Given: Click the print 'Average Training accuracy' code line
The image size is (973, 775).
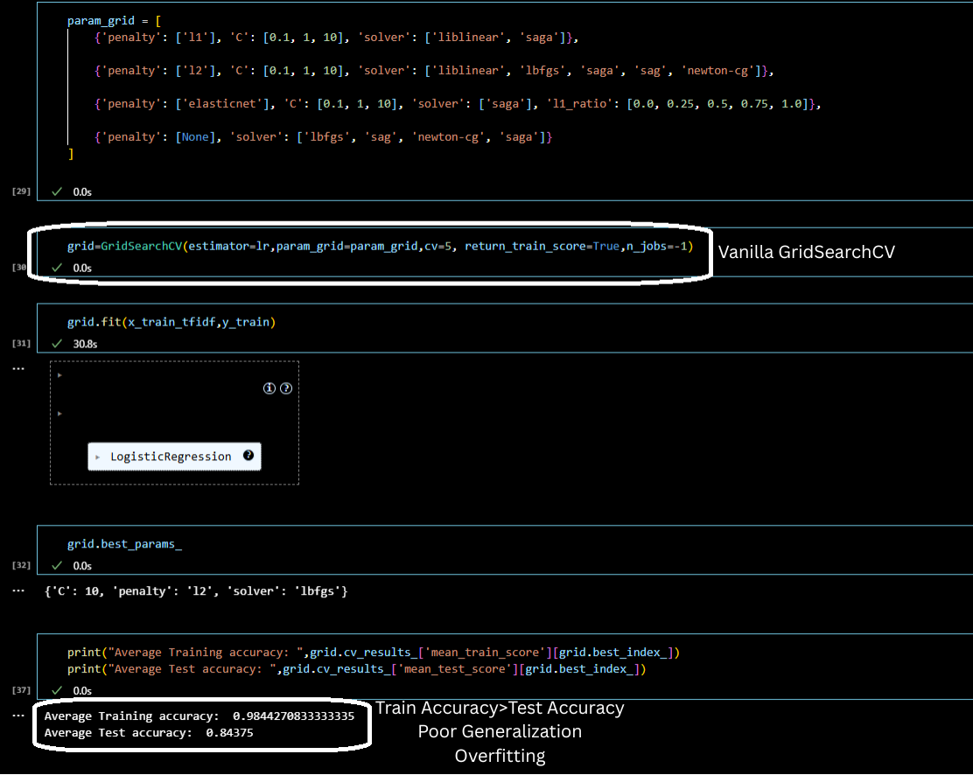Looking at the screenshot, I should (374, 653).
